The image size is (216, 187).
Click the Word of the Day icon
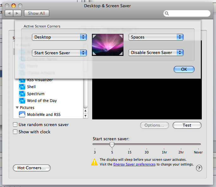coord(22,100)
